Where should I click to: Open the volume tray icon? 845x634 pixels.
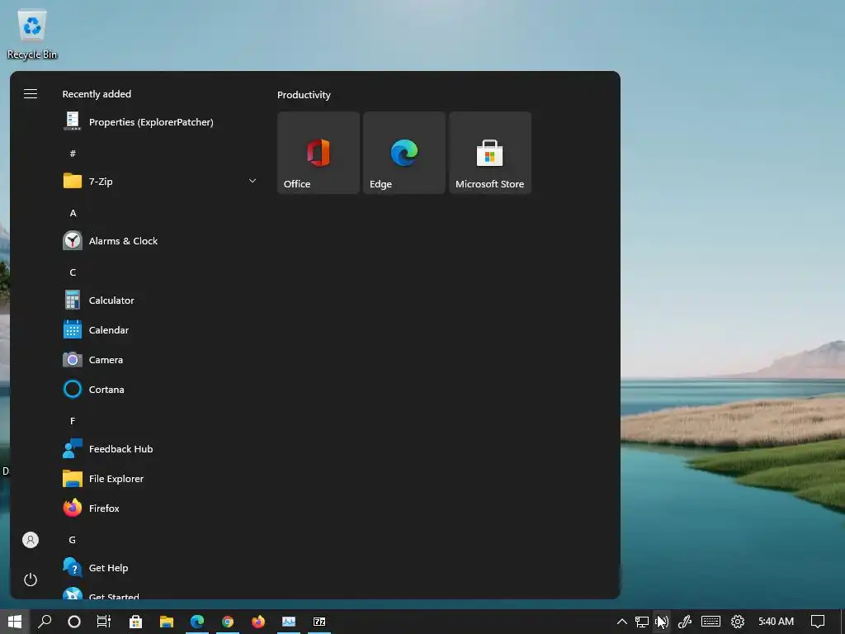tap(663, 622)
